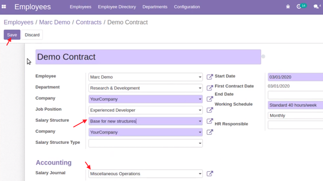Screen dimensions: 323x181
Task: Click the End Date input field
Action: 296,95
